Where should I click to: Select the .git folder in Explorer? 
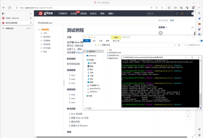(x=109, y=50)
